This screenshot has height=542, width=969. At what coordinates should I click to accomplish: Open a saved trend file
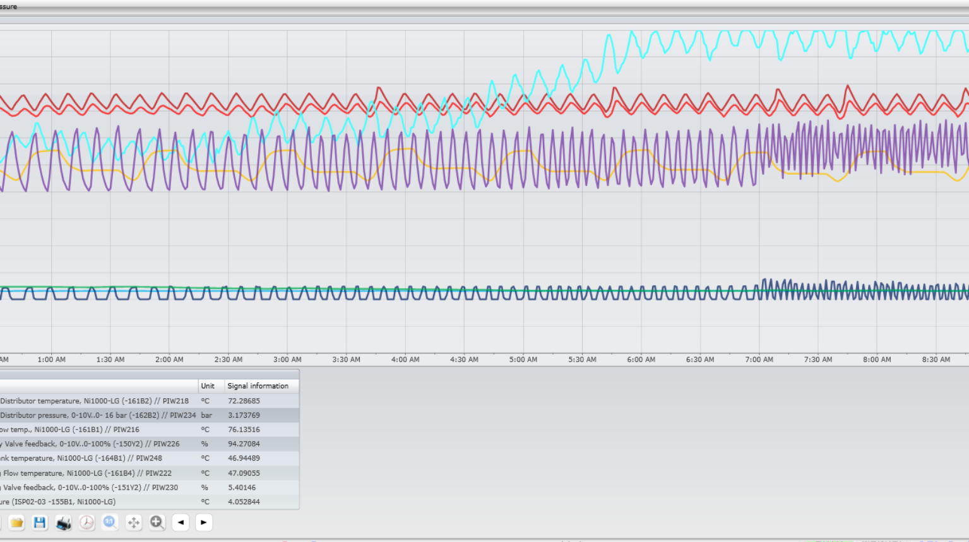pyautogui.click(x=17, y=522)
